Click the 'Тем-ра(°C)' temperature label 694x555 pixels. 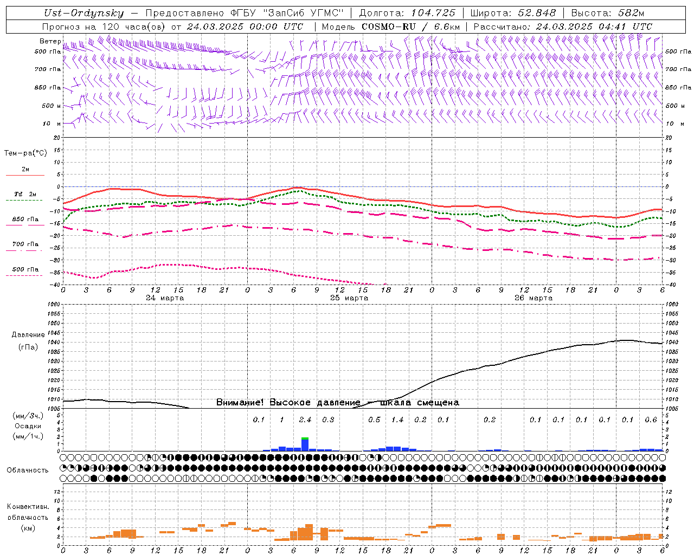click(25, 153)
